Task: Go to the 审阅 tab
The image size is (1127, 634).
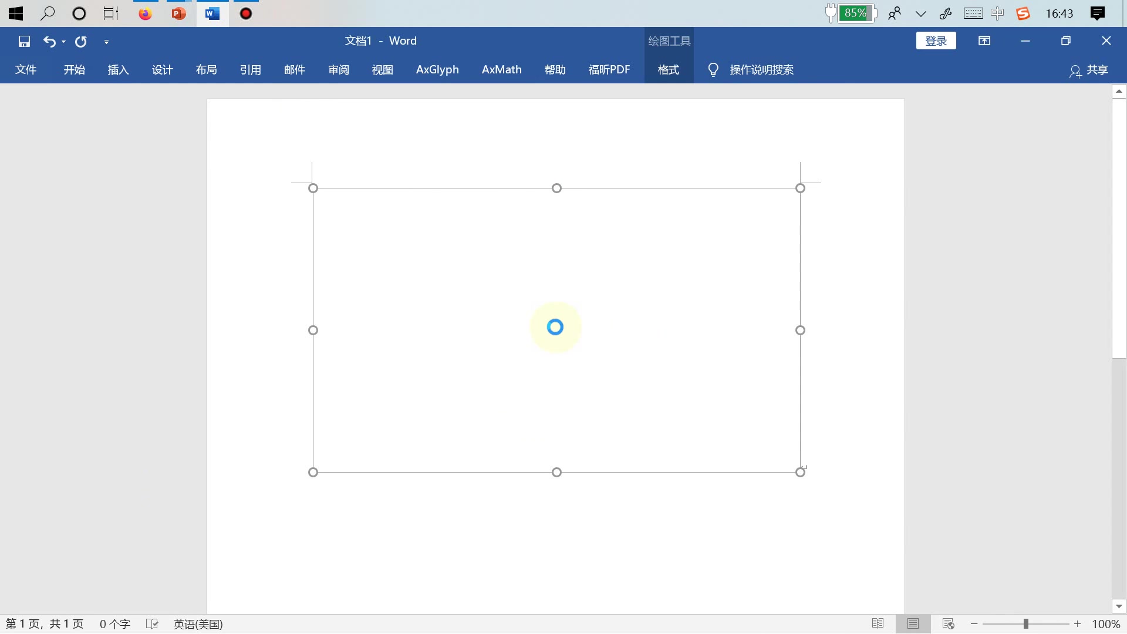Action: (x=339, y=70)
